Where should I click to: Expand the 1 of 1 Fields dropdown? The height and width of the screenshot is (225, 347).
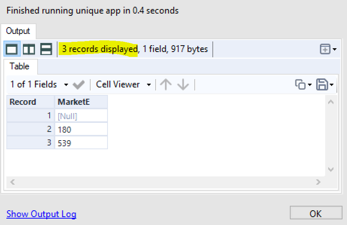tap(66, 85)
